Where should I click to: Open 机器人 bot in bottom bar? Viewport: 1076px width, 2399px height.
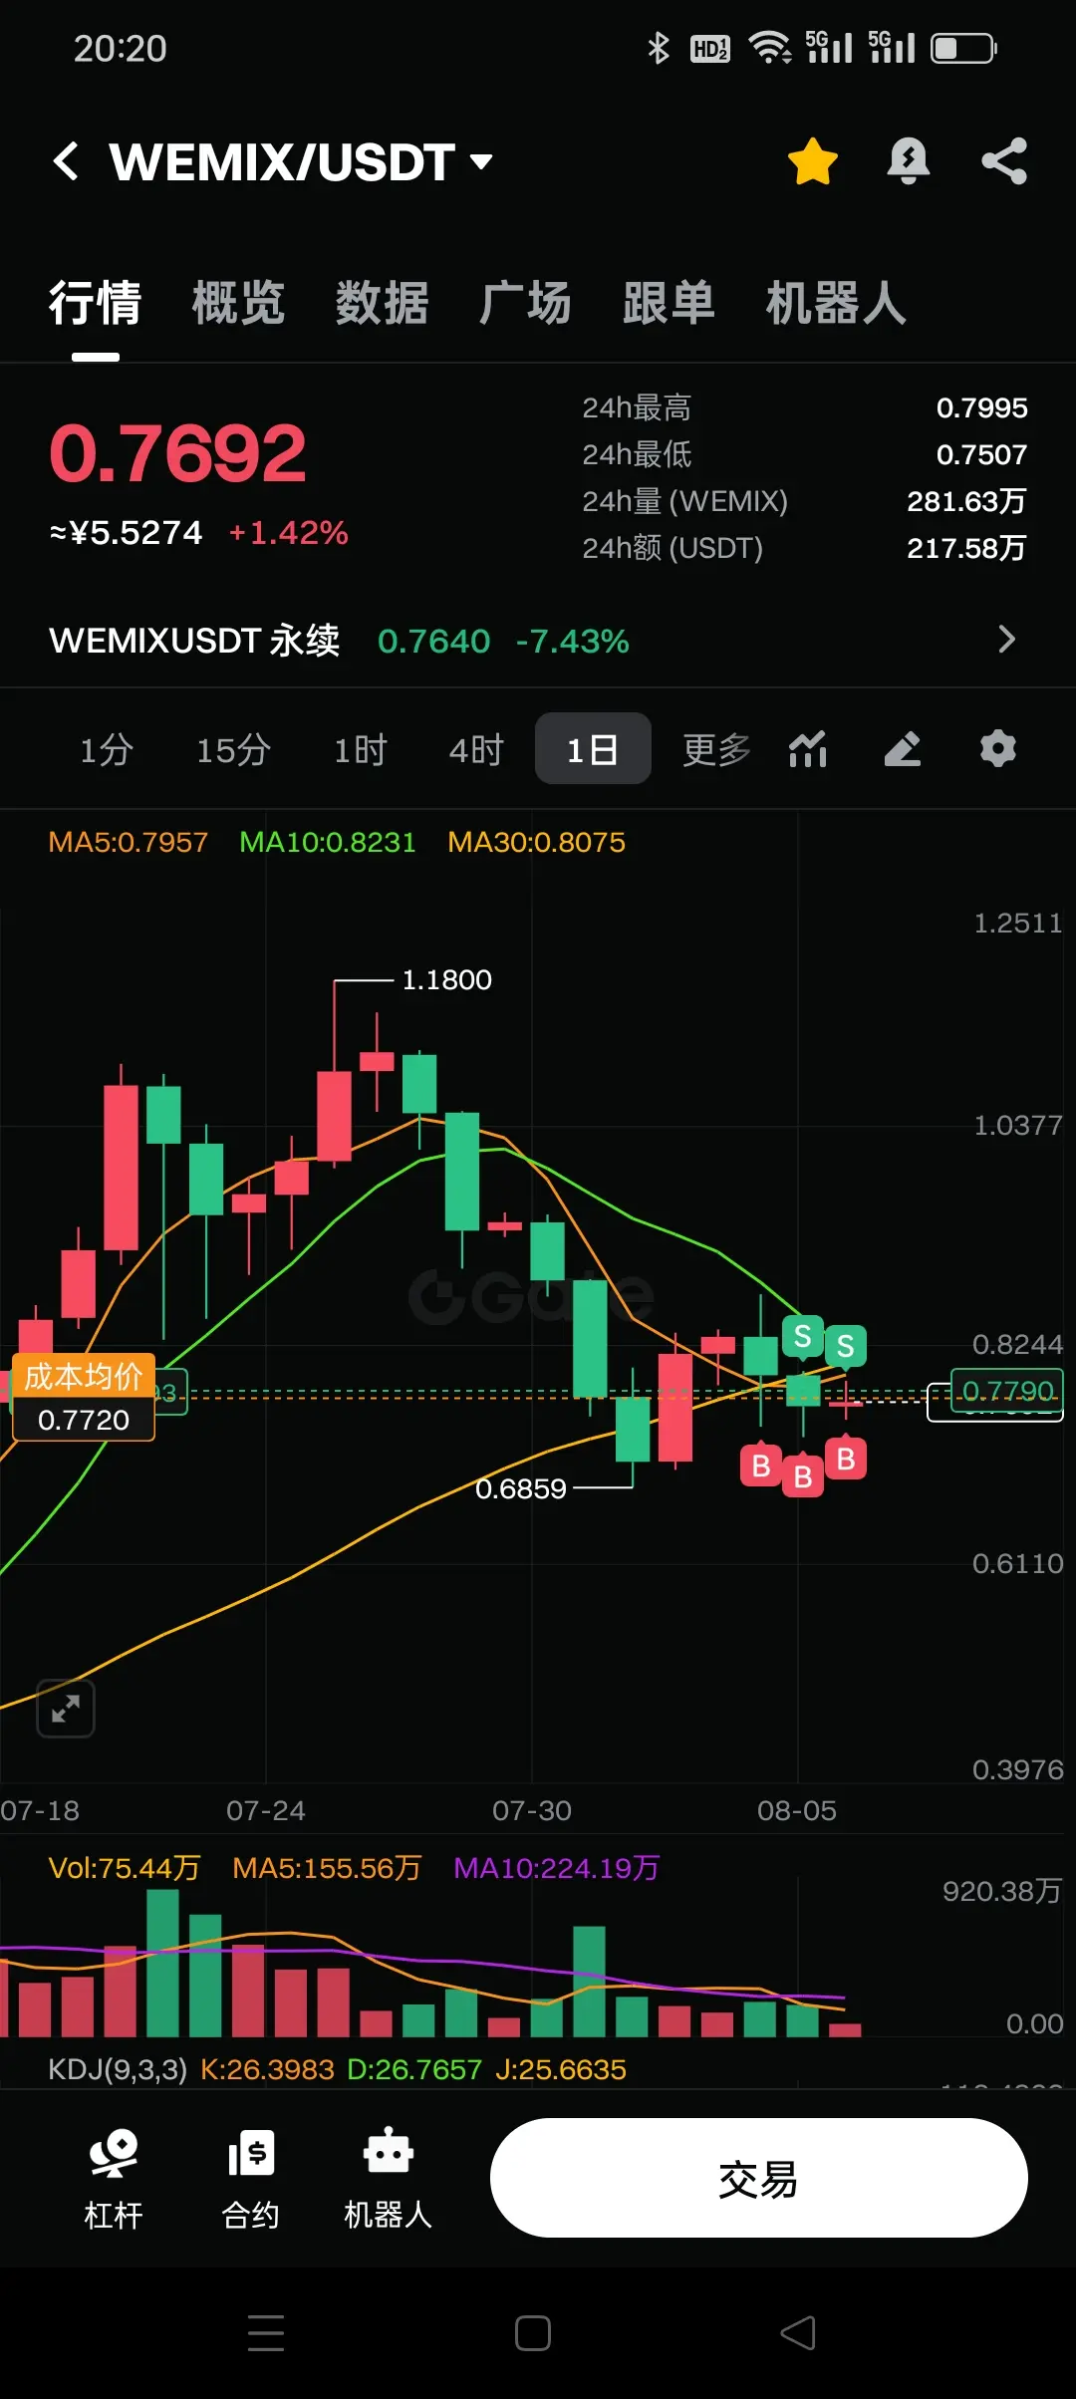[x=388, y=2178]
